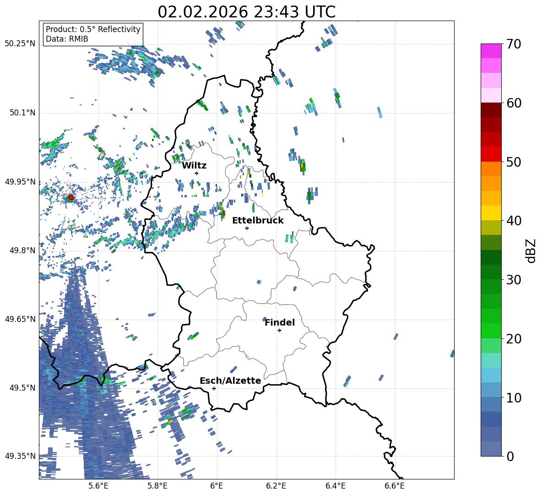Click the Esch/Alzette station cross marker
542x495 pixels.
coord(214,388)
